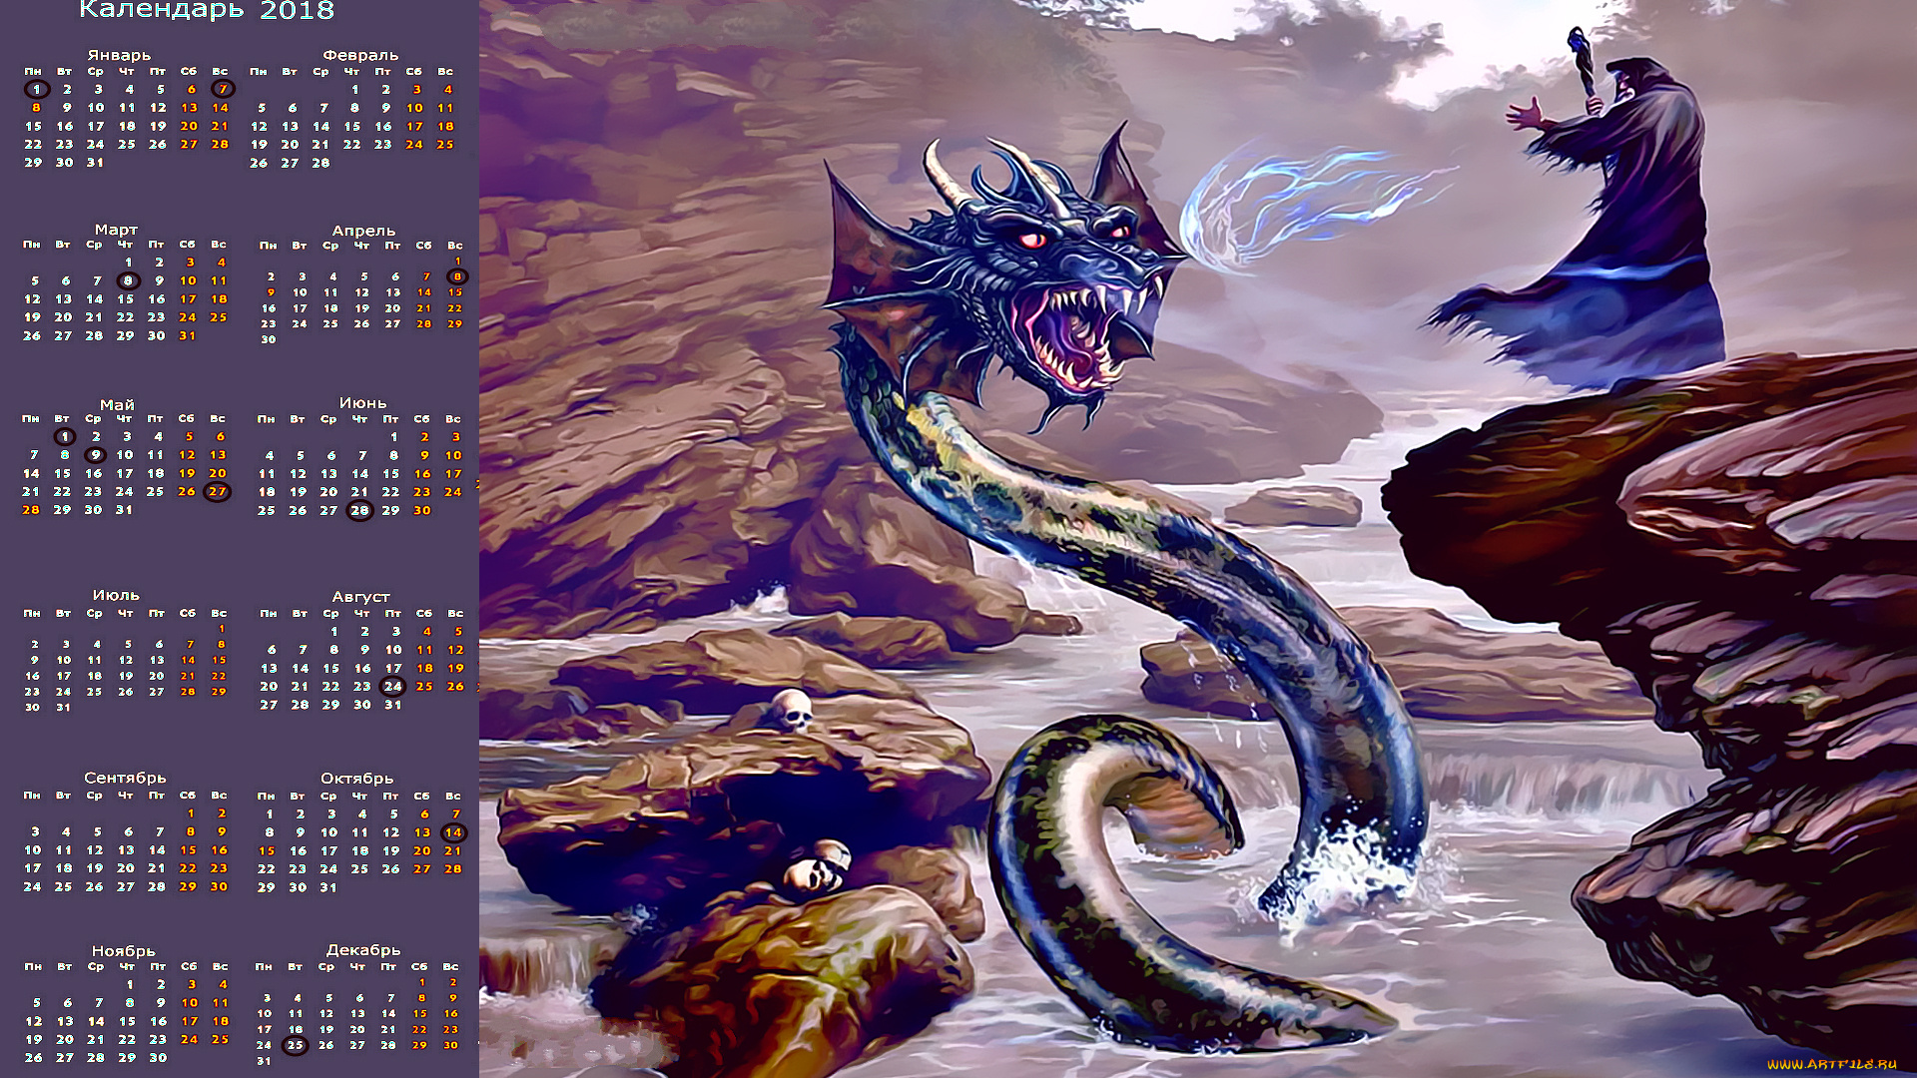Viewport: 1917px width, 1078px height.
Task: Open the Апрель month heading
Action: pos(363,231)
